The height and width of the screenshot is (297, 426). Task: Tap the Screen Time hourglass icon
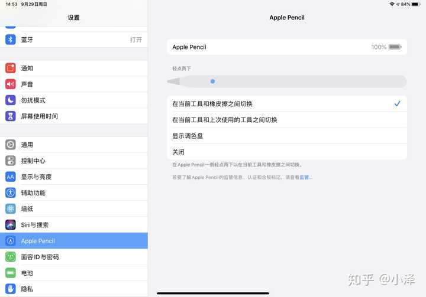point(10,116)
